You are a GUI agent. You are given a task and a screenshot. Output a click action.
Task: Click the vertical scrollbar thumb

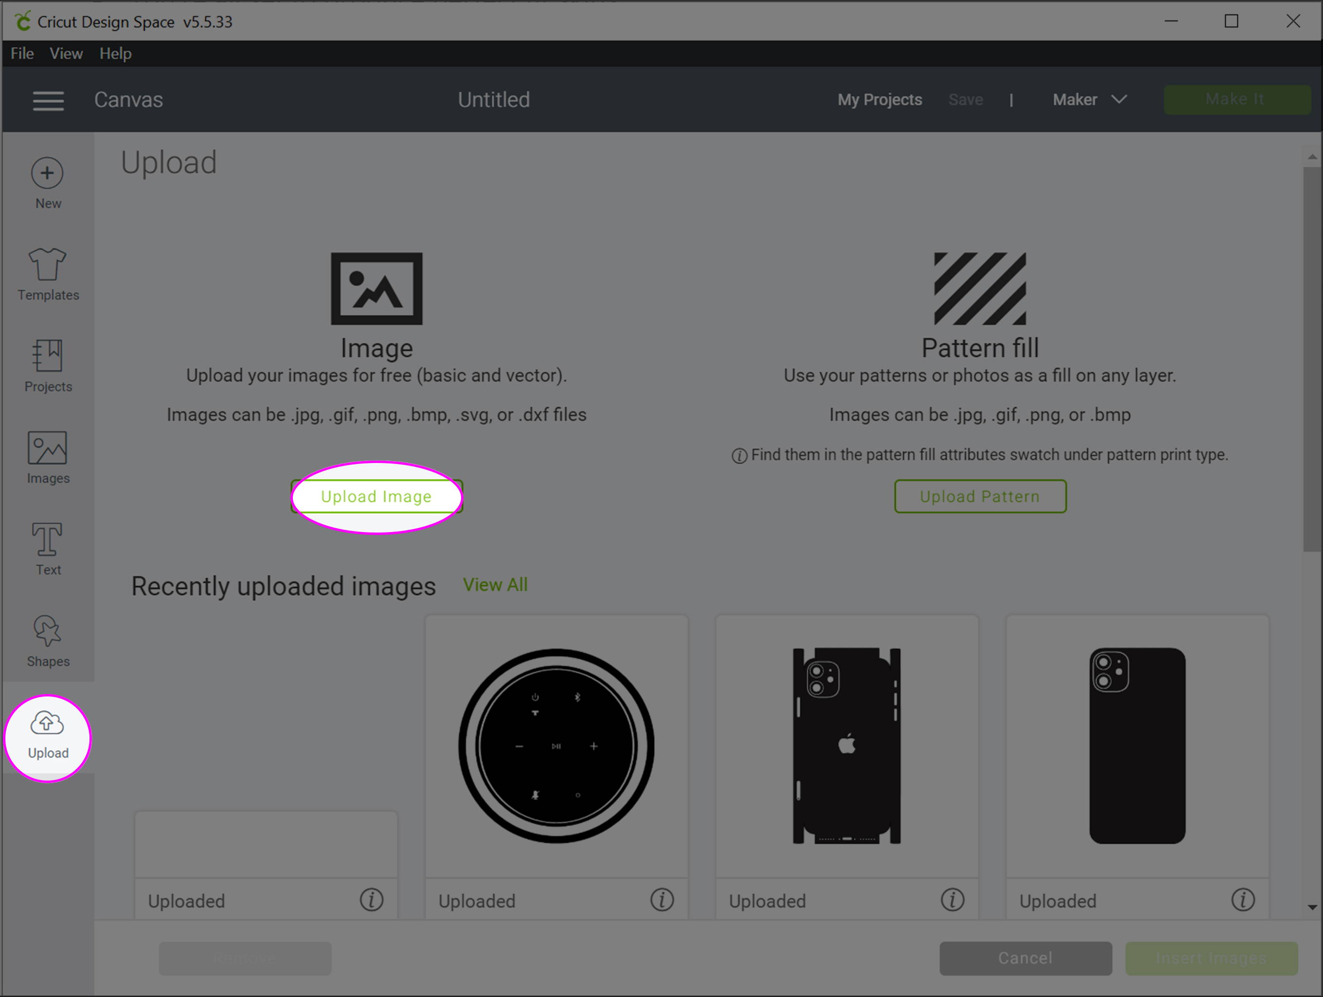tap(1312, 359)
